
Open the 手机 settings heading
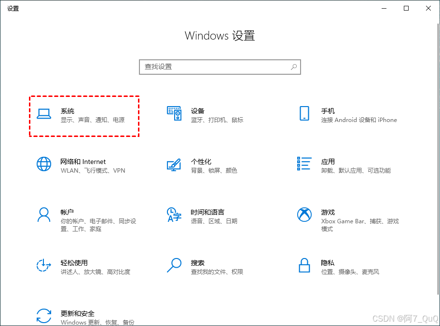(328, 111)
